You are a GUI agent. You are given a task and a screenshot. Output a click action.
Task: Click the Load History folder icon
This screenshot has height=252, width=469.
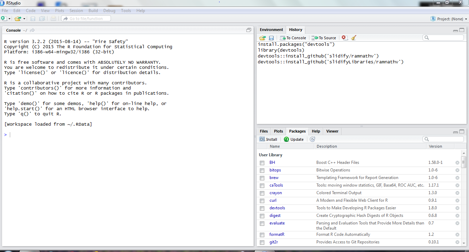click(263, 38)
